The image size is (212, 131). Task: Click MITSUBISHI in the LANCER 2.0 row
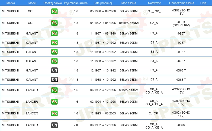[10, 125]
